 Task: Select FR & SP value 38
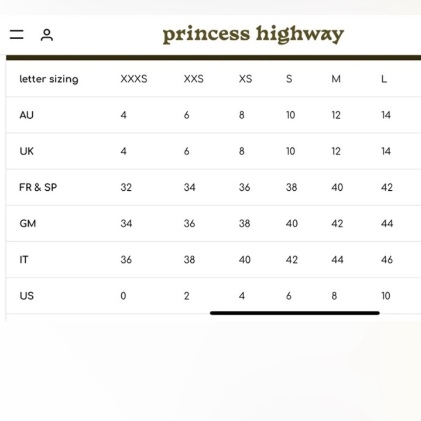(292, 187)
